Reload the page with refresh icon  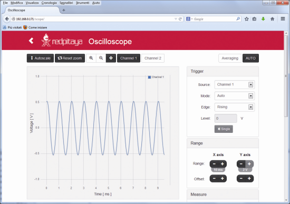click(x=180, y=19)
